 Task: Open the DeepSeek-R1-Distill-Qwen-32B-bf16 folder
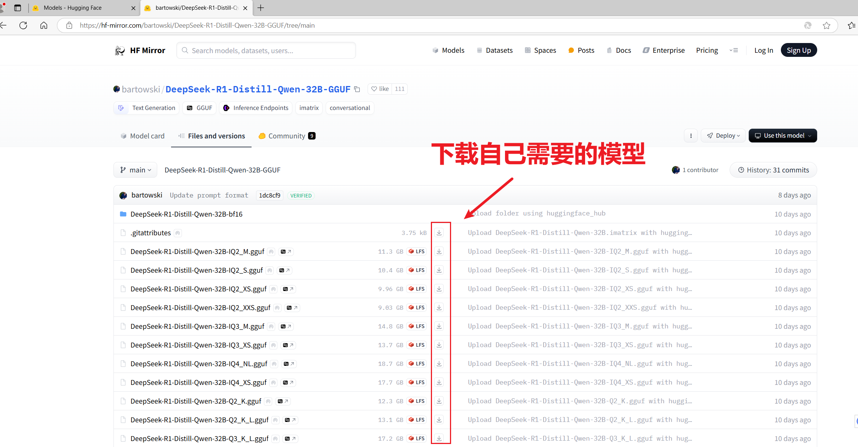(x=186, y=214)
